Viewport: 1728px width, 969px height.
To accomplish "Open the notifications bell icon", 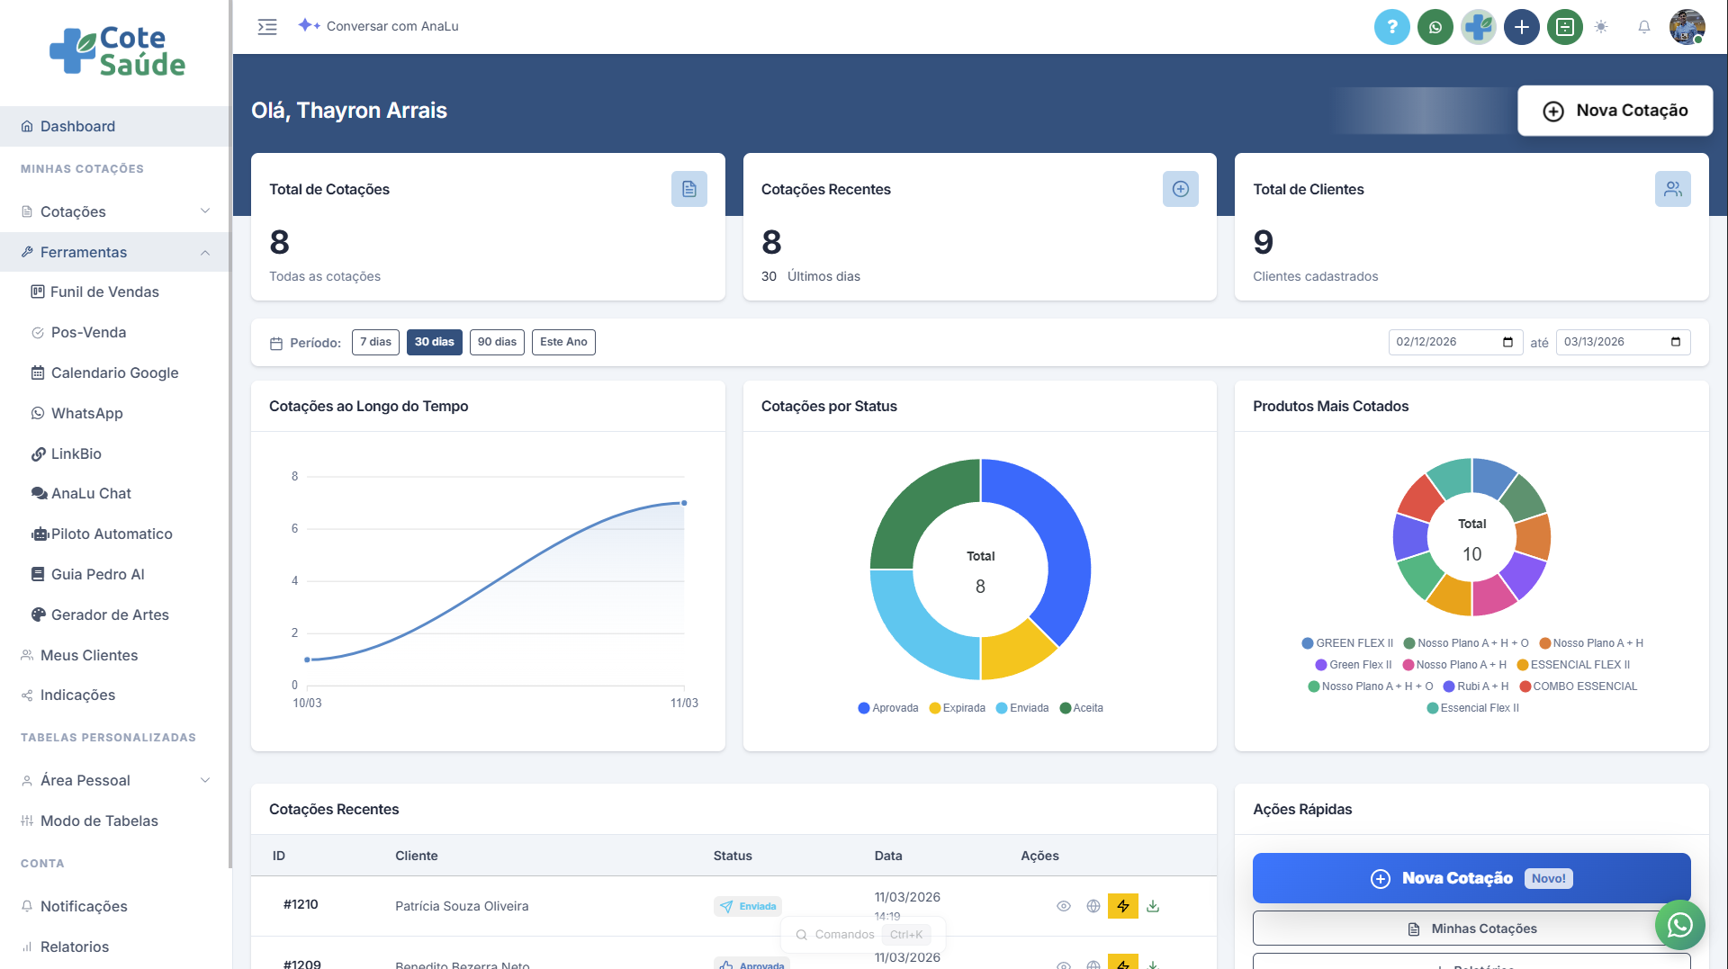I will tap(1643, 27).
